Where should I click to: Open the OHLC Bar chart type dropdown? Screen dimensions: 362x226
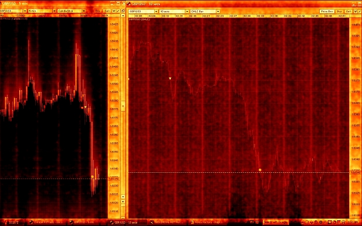(218, 12)
